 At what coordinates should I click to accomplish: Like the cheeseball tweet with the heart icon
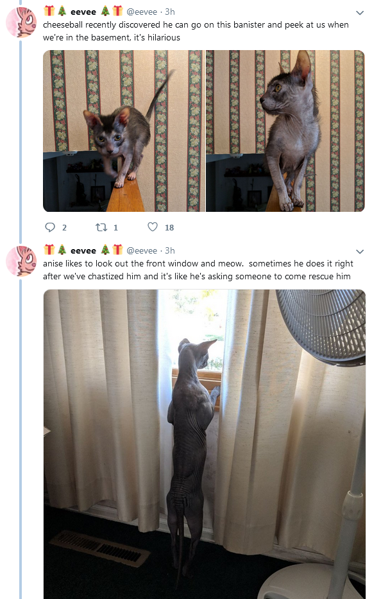coord(153,227)
